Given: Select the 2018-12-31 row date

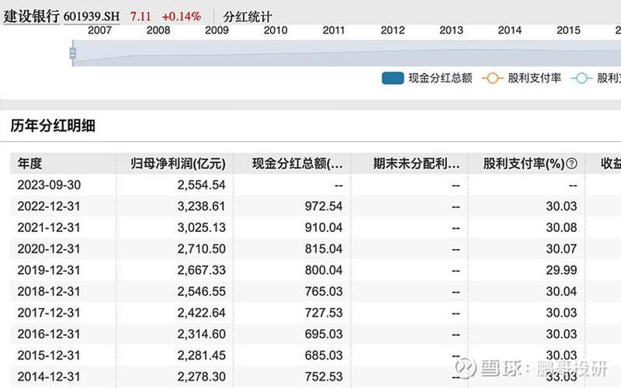Looking at the screenshot, I should click(49, 292).
